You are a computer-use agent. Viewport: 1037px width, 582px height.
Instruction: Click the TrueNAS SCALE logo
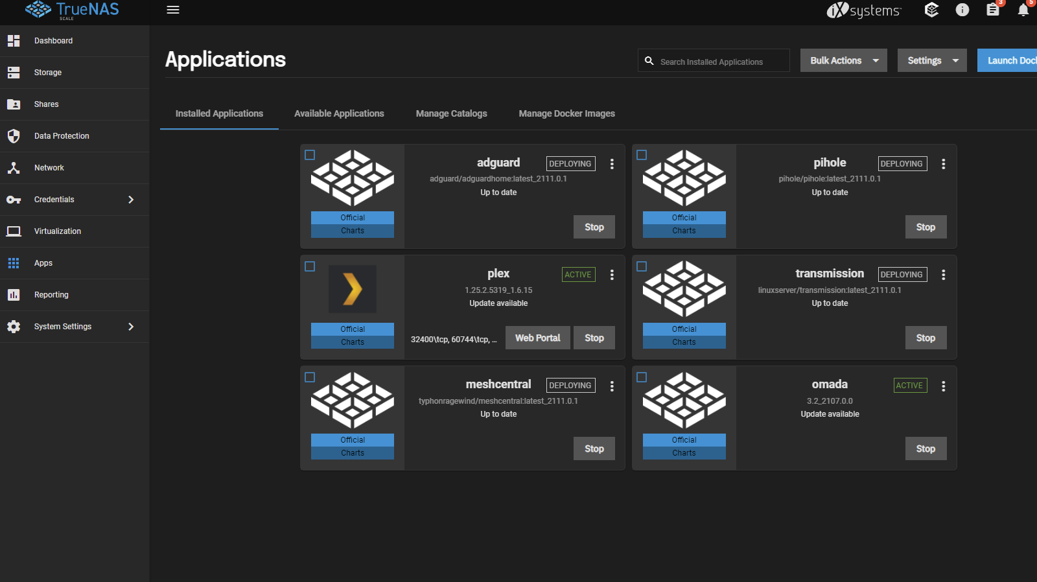click(72, 10)
